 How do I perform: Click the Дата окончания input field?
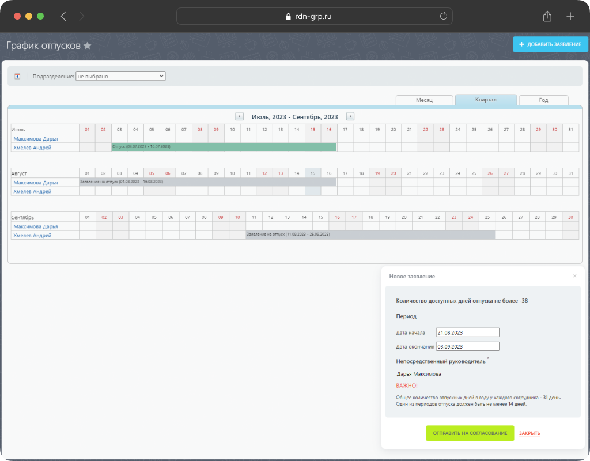(x=467, y=346)
